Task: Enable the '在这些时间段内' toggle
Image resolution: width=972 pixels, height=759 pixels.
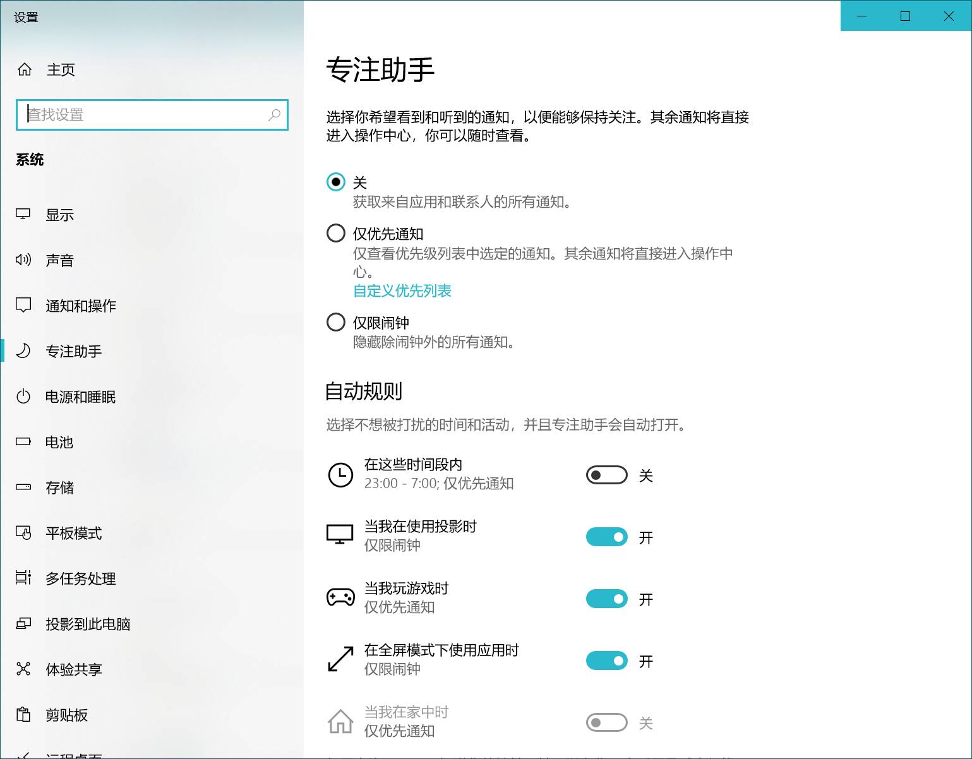Action: (x=606, y=475)
